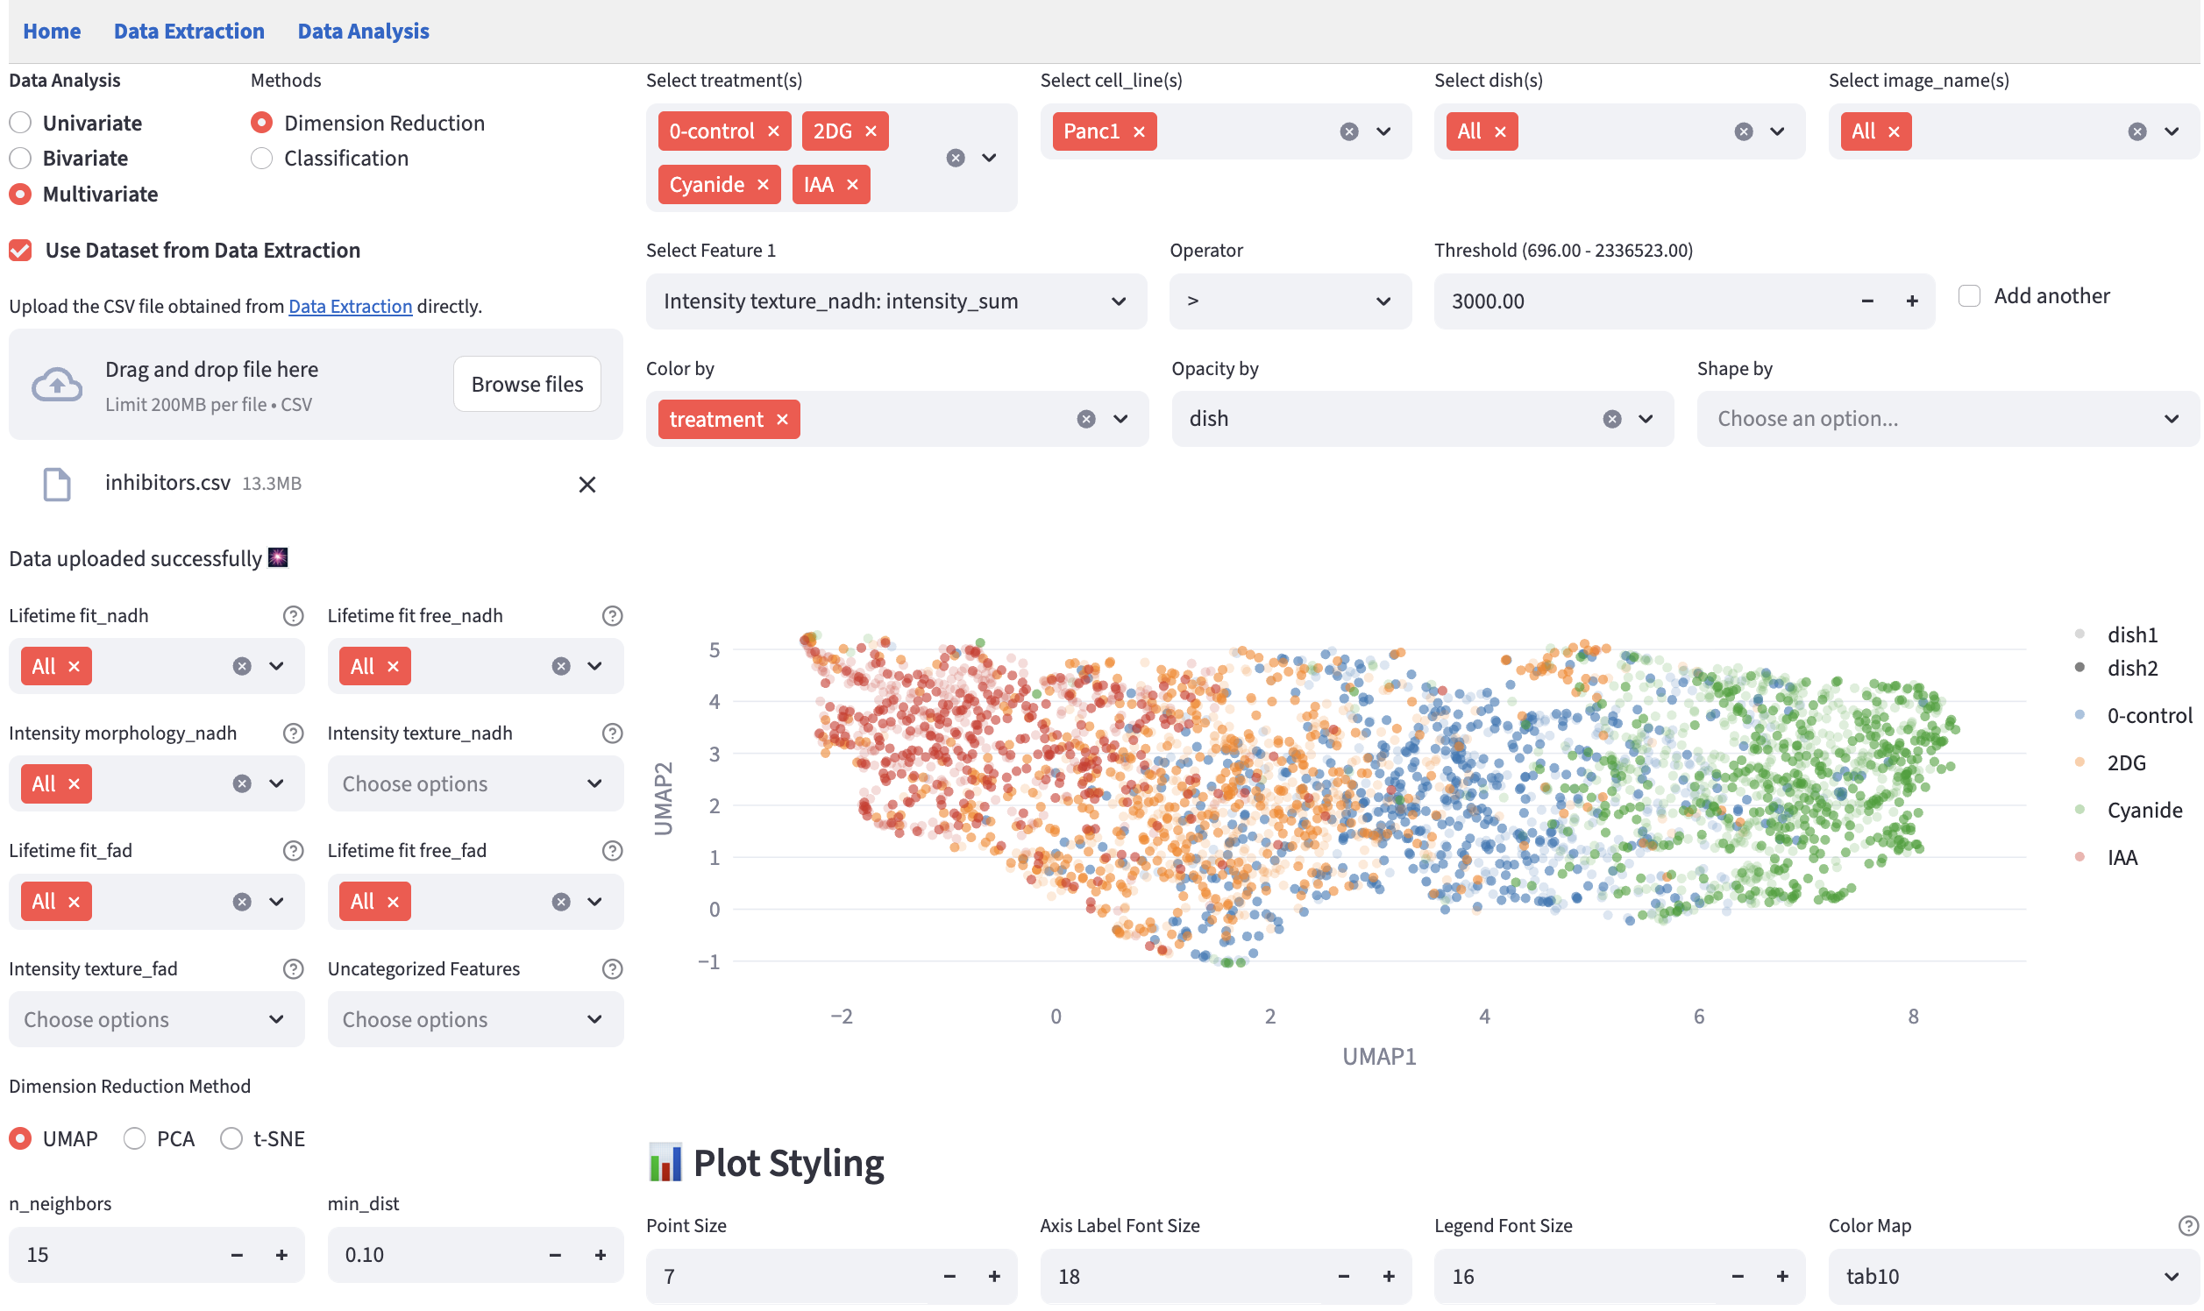This screenshot has width=2204, height=1311.
Task: Expand the Shape by dropdown
Action: (x=1947, y=419)
